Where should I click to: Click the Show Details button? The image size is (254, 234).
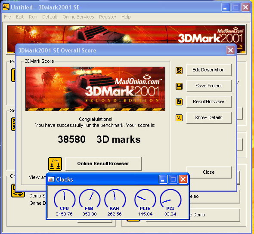209,117
